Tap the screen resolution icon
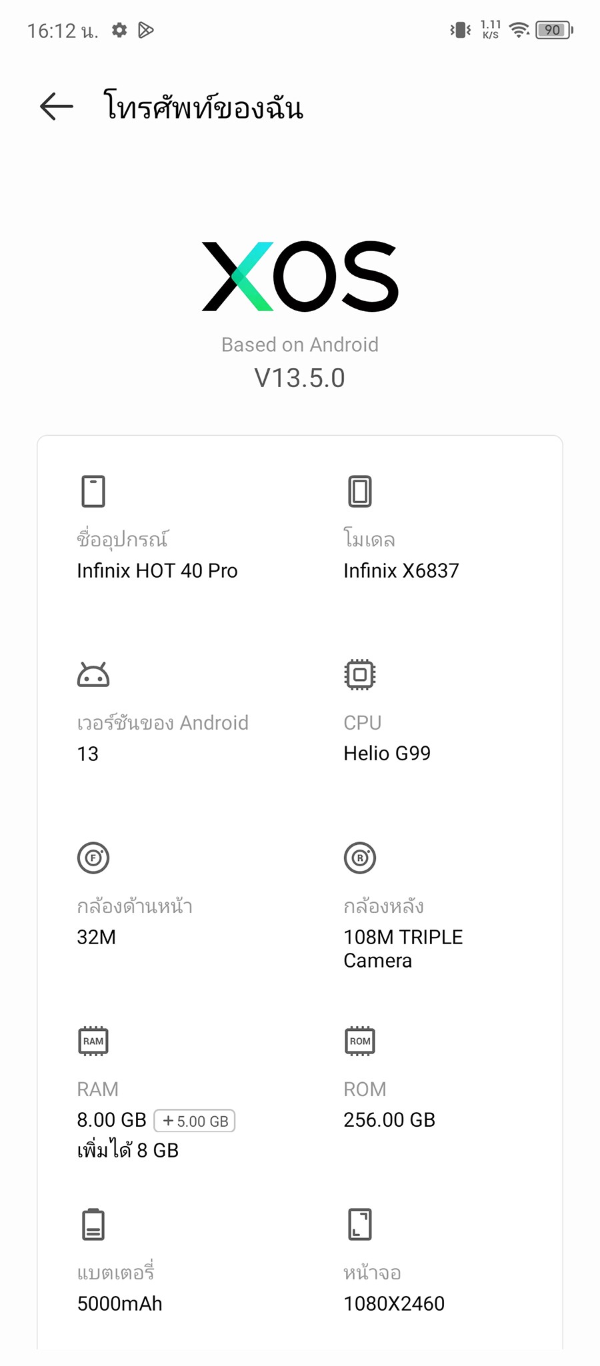This screenshot has height=1366, width=600. coord(360,1224)
